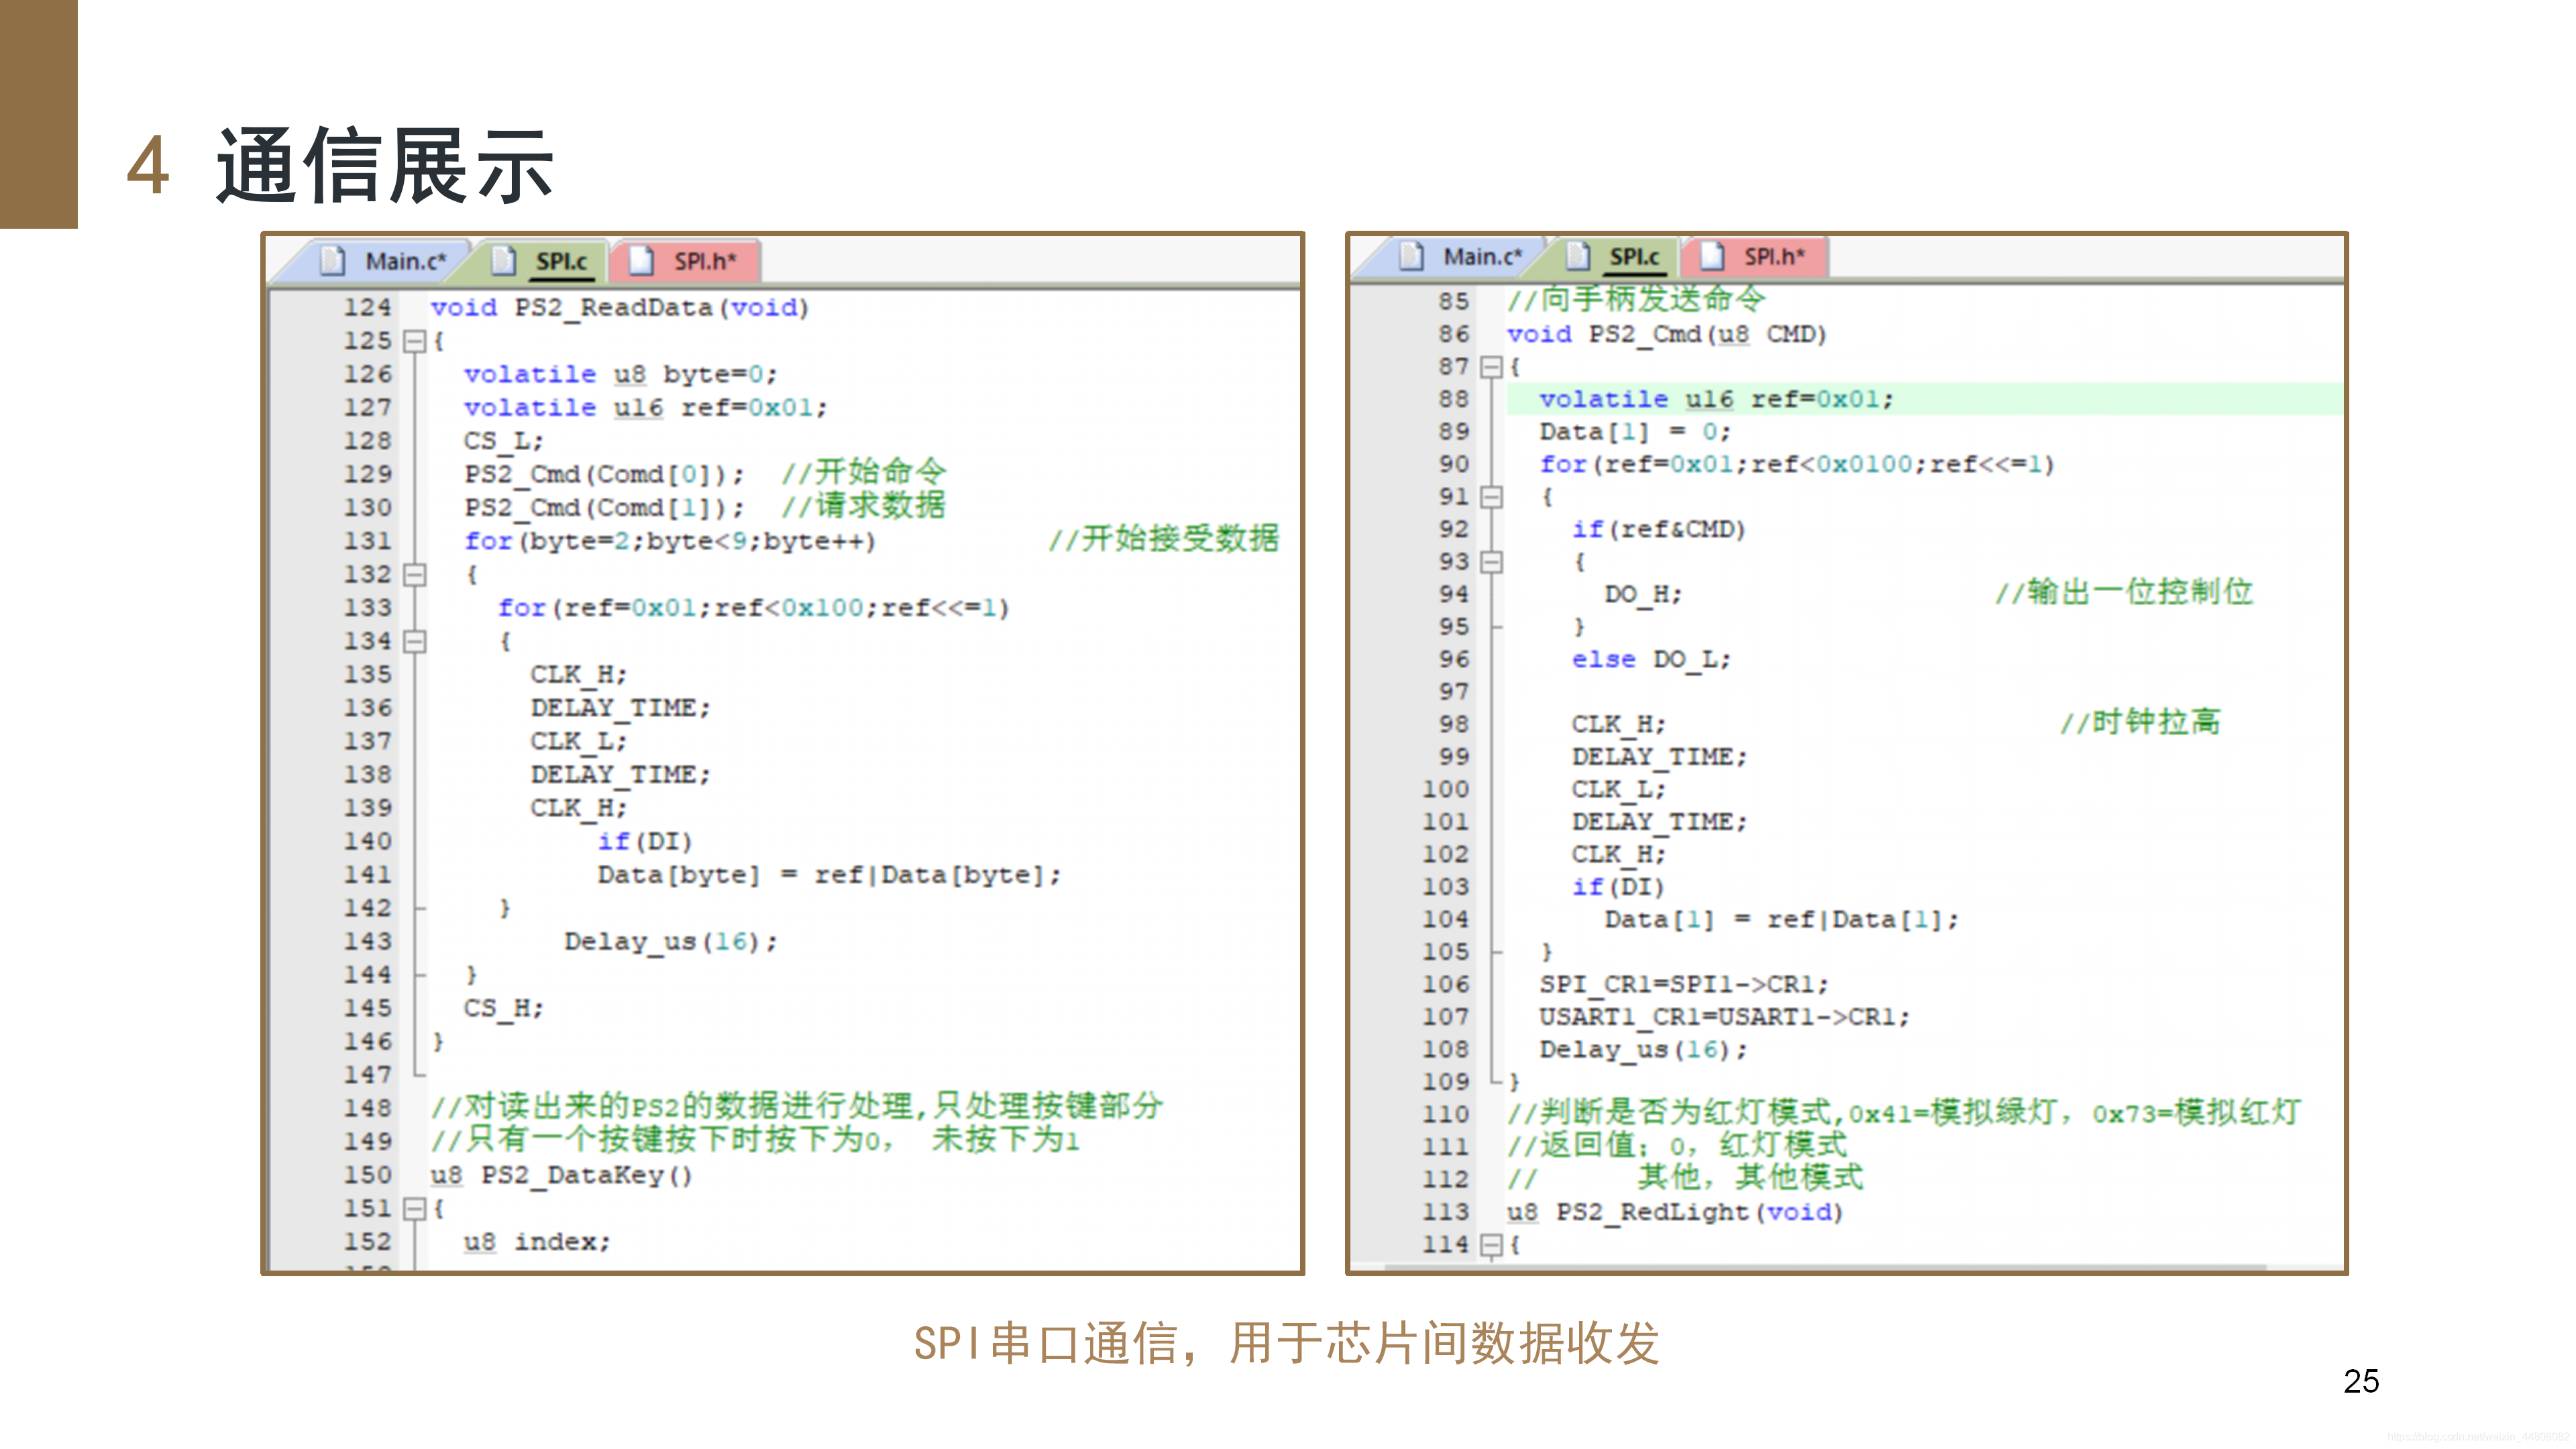Click line number 109 in right gutter
2576x1449 pixels.
[1445, 1082]
